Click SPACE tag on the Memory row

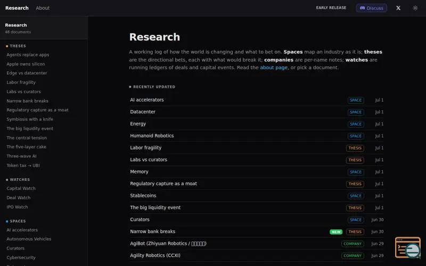click(x=356, y=172)
